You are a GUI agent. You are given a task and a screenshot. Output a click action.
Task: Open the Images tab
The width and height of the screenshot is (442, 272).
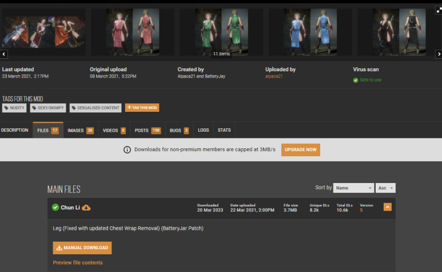click(81, 130)
